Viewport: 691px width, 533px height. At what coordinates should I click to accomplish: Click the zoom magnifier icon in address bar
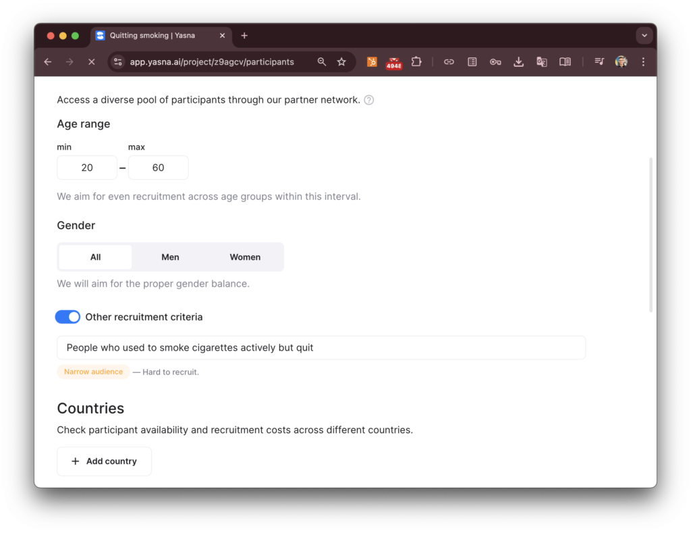tap(322, 61)
